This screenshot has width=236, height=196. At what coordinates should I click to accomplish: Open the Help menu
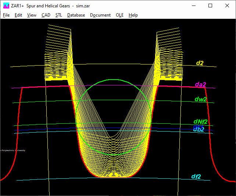pyautogui.click(x=133, y=15)
